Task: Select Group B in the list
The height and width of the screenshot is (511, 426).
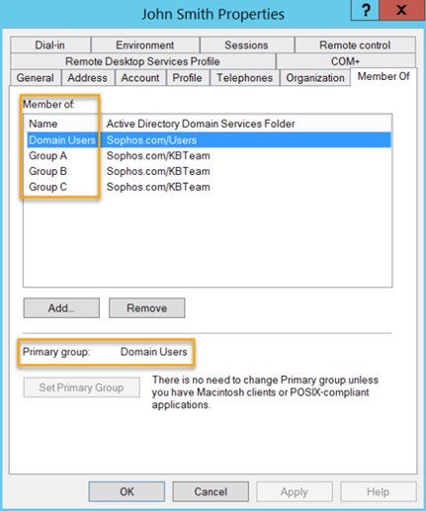Action: tap(48, 171)
